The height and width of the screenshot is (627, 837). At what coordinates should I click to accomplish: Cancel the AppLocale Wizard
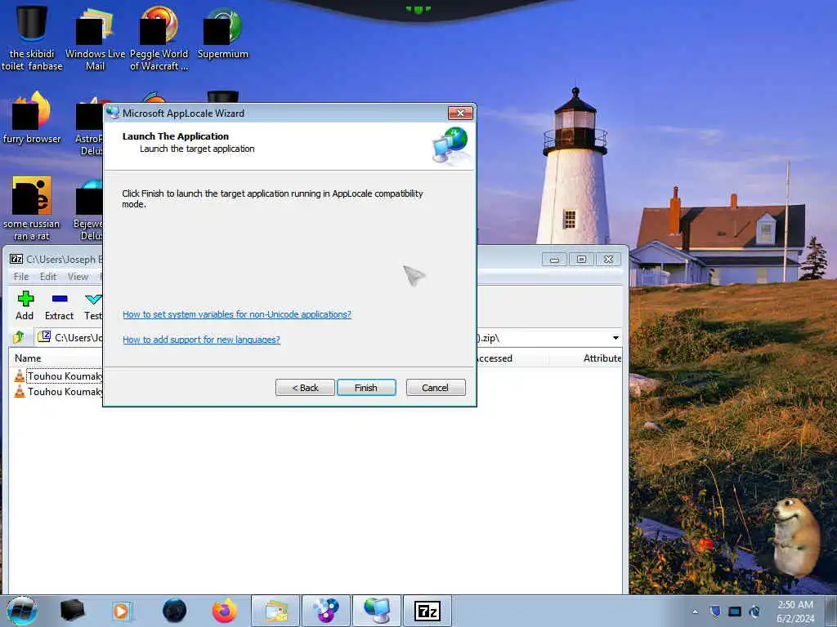[436, 388]
